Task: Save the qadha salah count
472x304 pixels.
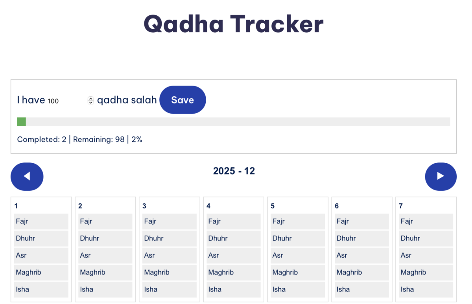Action: (183, 99)
